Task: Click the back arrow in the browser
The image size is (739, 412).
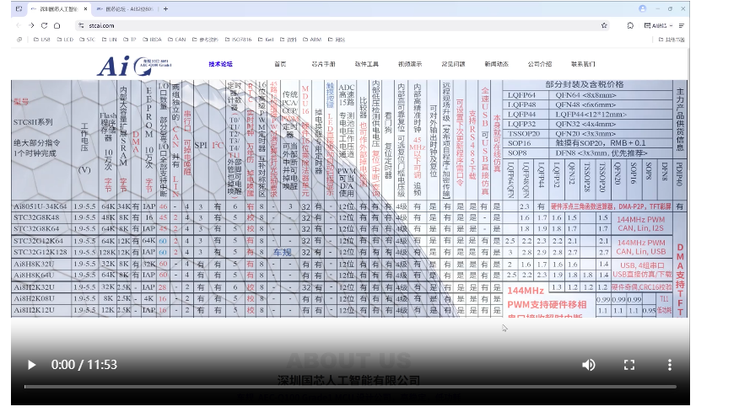Action: click(x=19, y=25)
